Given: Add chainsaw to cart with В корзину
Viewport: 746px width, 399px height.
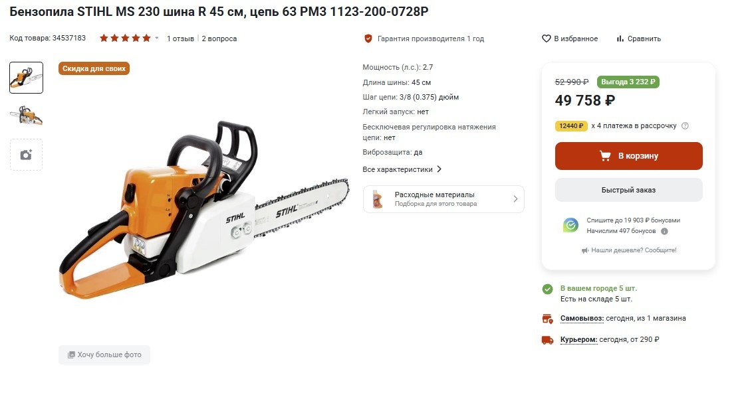Looking at the screenshot, I should coord(628,156).
